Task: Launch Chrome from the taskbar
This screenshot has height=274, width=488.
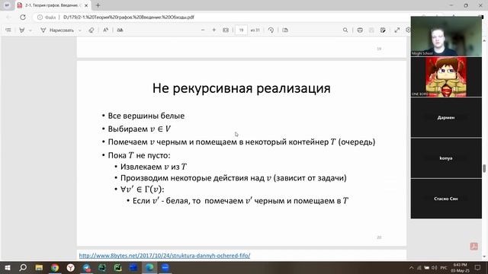Action: coord(55,267)
